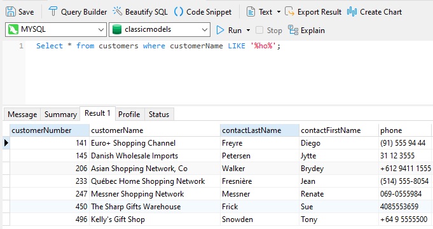433x229 pixels.
Task: Click phone '4085553659' cell
Action: (x=406, y=206)
